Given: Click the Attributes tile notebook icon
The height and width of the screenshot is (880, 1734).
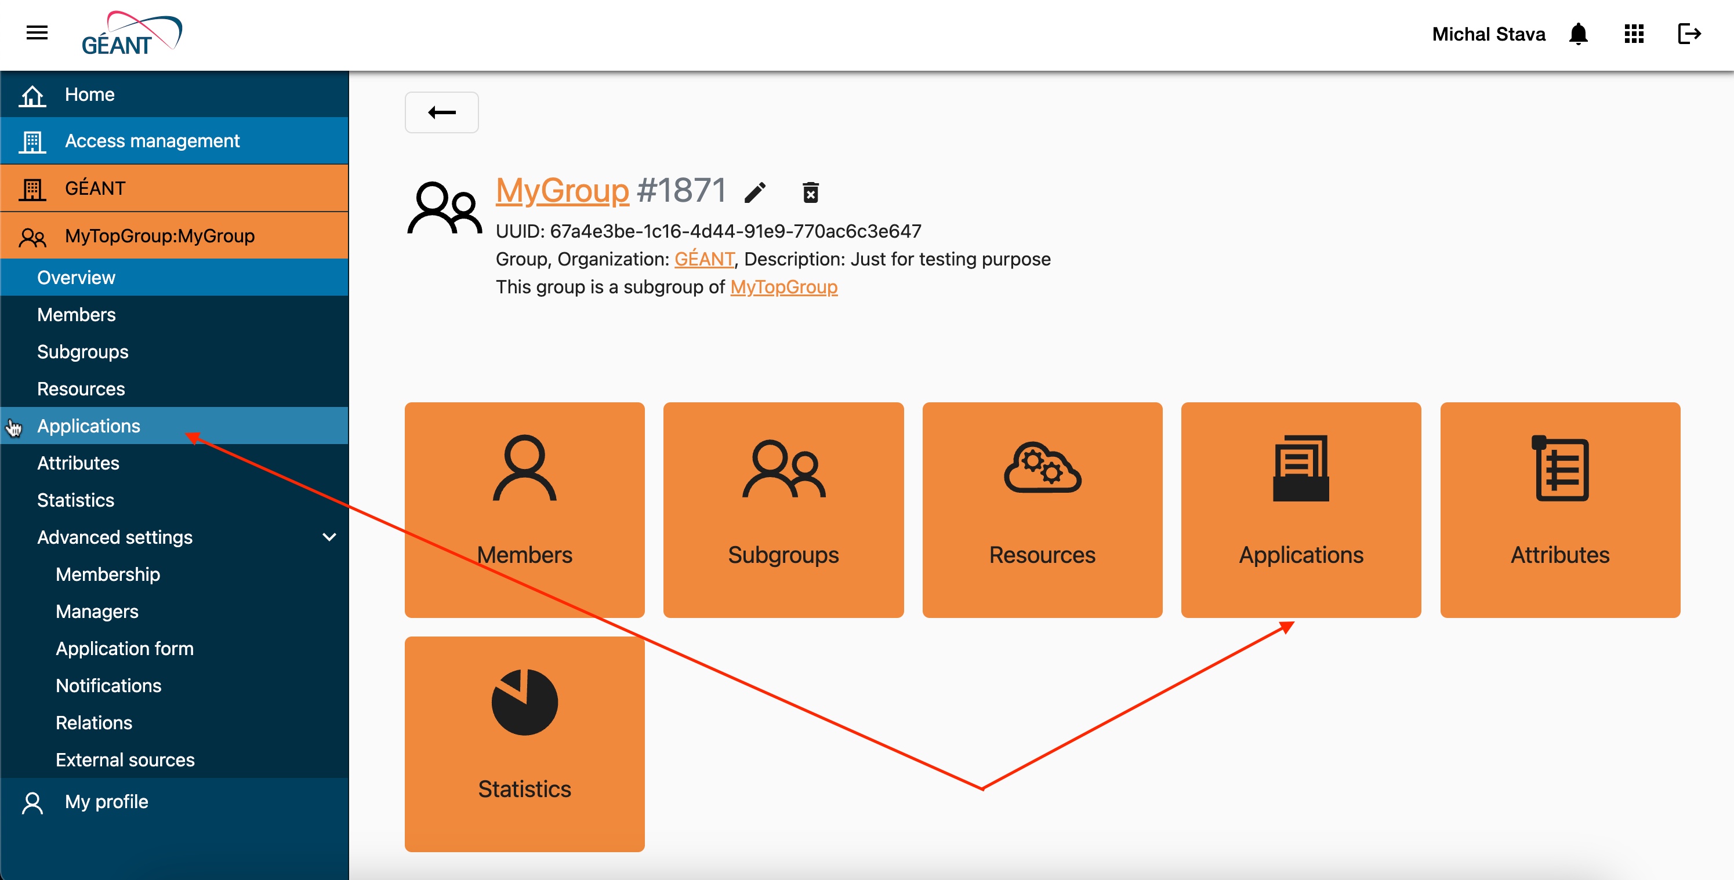Looking at the screenshot, I should 1559,468.
